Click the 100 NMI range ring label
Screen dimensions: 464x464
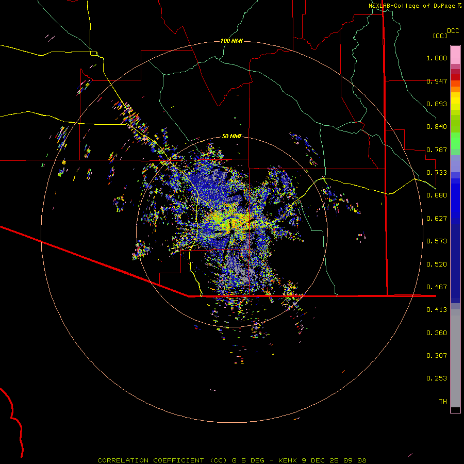[x=231, y=41]
